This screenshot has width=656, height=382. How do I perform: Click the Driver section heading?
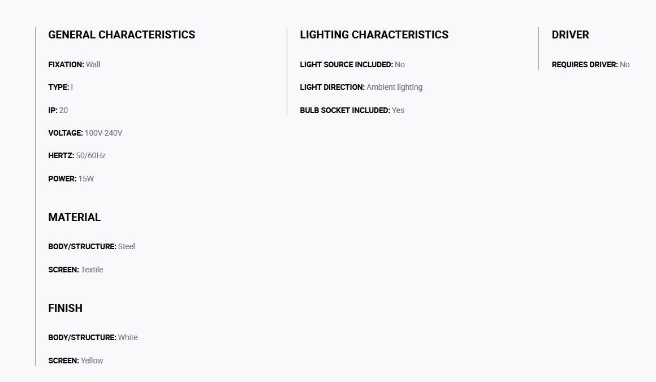tap(570, 34)
